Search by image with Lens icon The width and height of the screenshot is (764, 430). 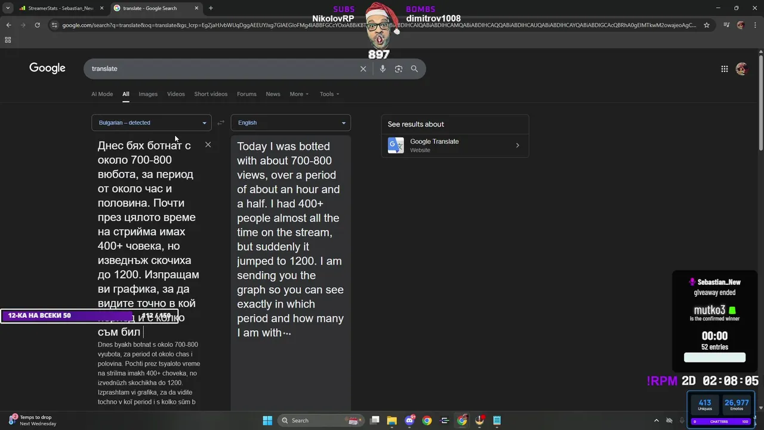click(399, 69)
